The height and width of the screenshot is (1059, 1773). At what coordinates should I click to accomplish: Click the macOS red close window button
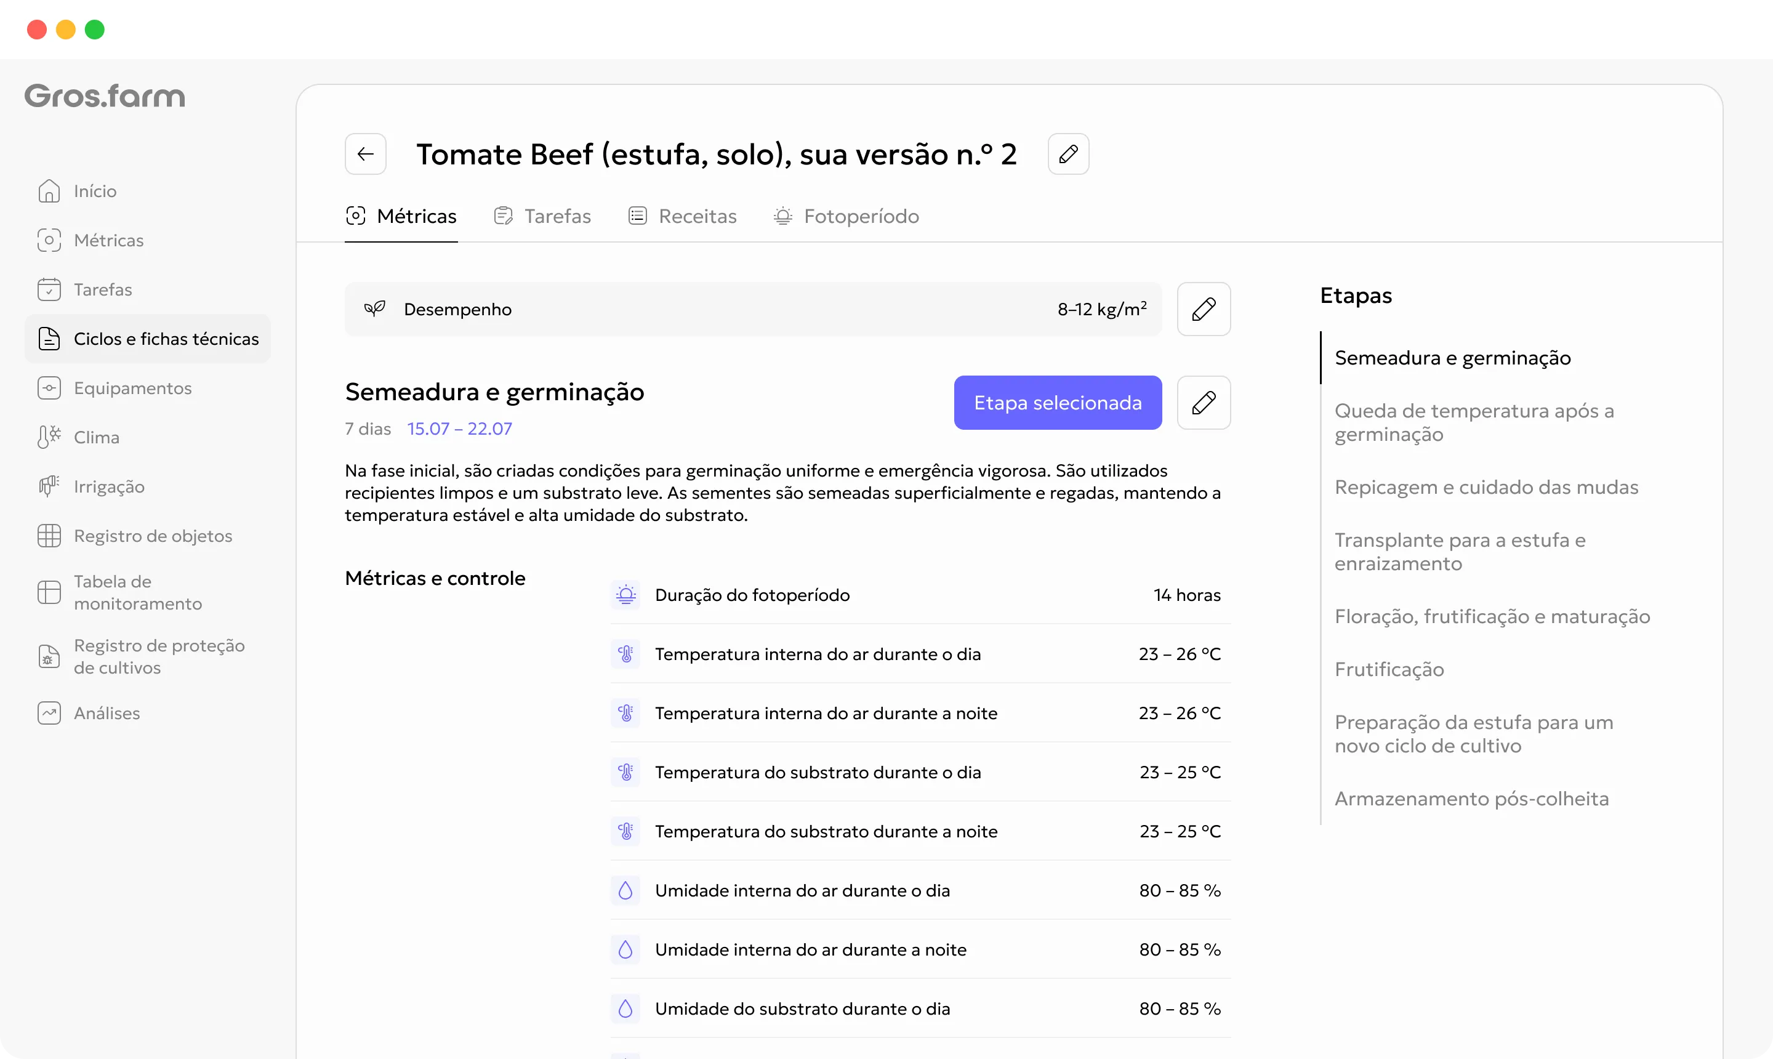coord(37,30)
